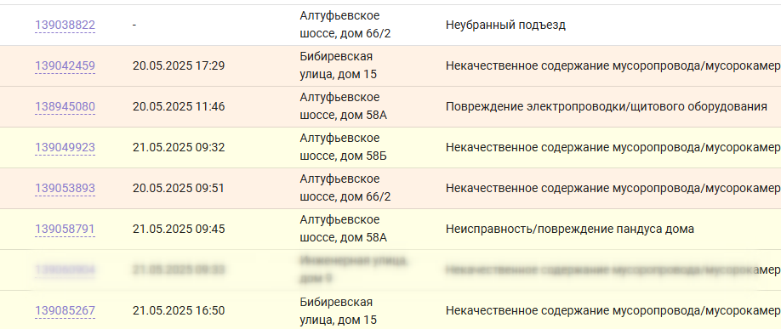Select the date cell 20.05.2025 11:46

coord(179,107)
